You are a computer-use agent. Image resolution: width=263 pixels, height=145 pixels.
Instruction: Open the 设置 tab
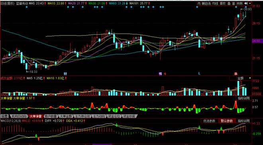click(x=4, y=116)
